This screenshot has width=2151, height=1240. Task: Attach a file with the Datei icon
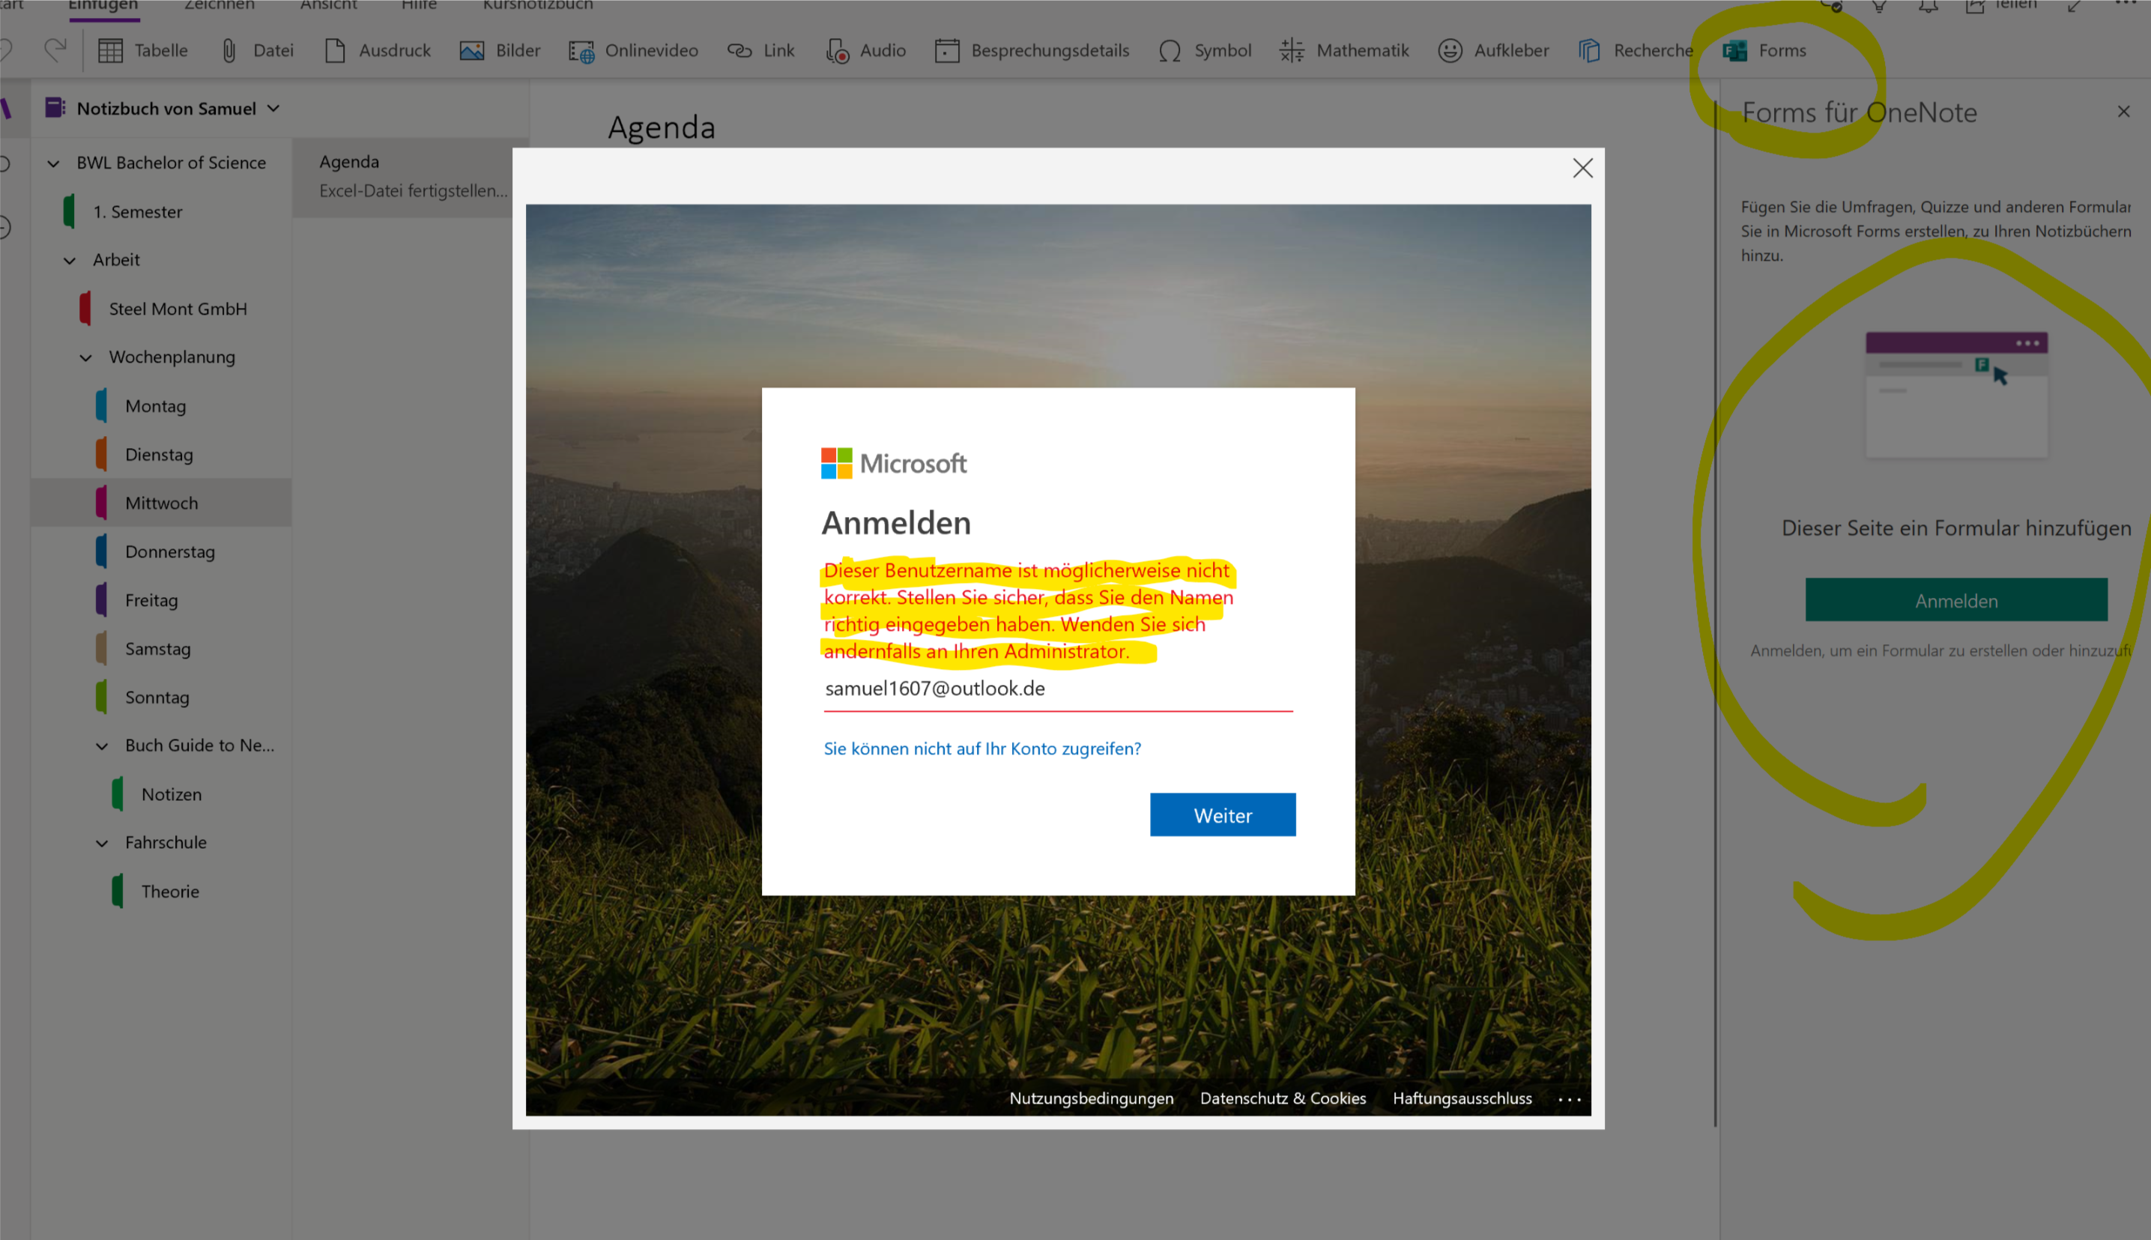point(257,50)
